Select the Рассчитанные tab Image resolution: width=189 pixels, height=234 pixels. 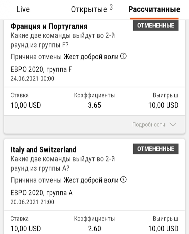click(154, 9)
